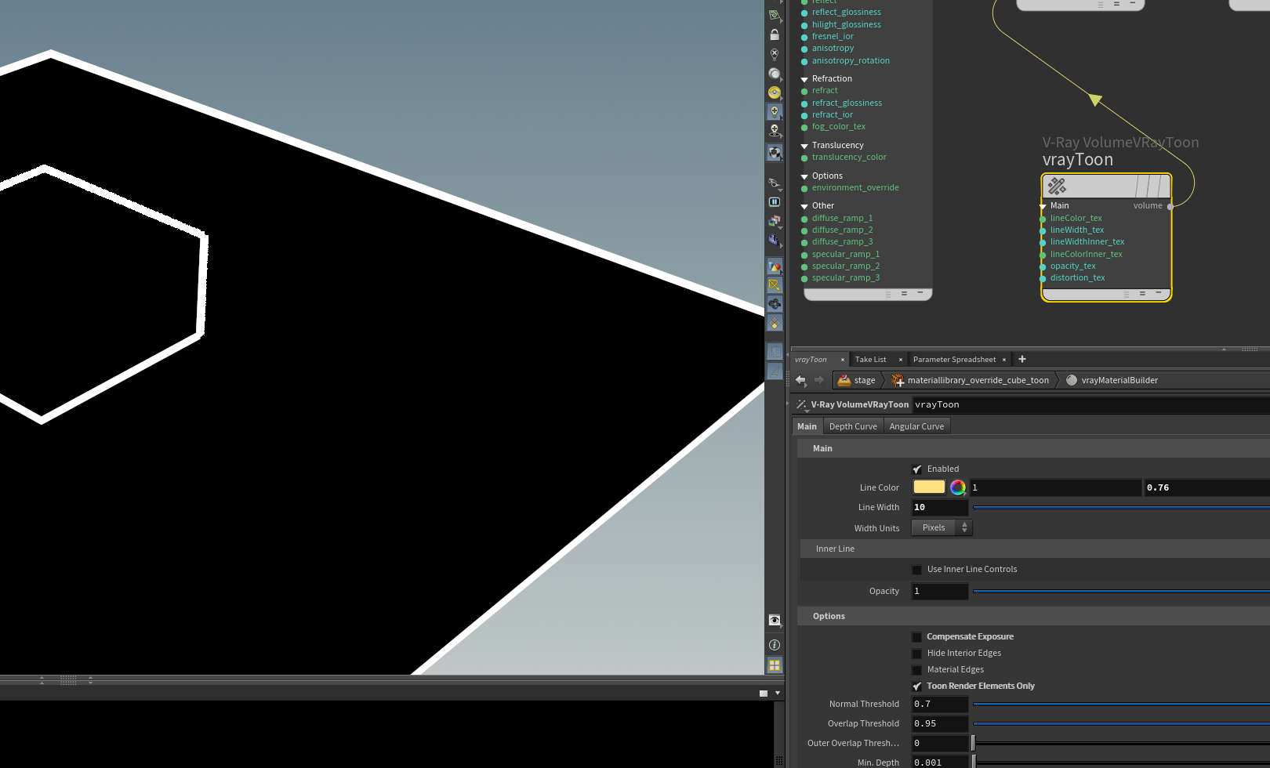Click the yellow four-pane layout icon
Screen dimensions: 1270x768
(775, 665)
